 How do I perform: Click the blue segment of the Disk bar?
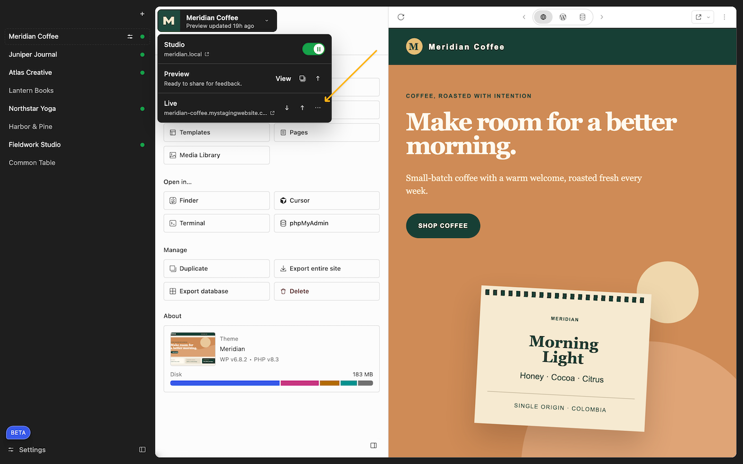click(225, 383)
